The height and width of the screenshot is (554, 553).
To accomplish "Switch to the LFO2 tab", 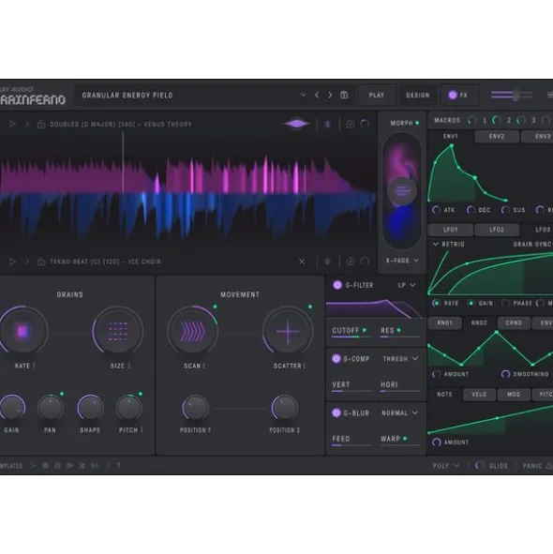I will (x=497, y=230).
